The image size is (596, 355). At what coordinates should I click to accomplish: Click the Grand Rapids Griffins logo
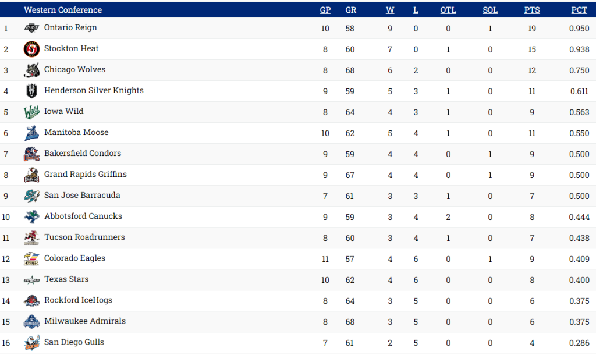pyautogui.click(x=31, y=175)
